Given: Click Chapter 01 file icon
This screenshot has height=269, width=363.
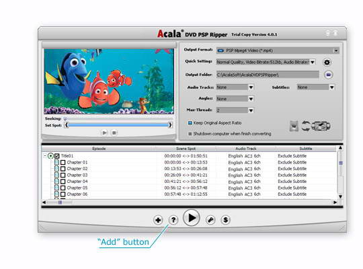Looking at the screenshot, I should click(56, 162).
